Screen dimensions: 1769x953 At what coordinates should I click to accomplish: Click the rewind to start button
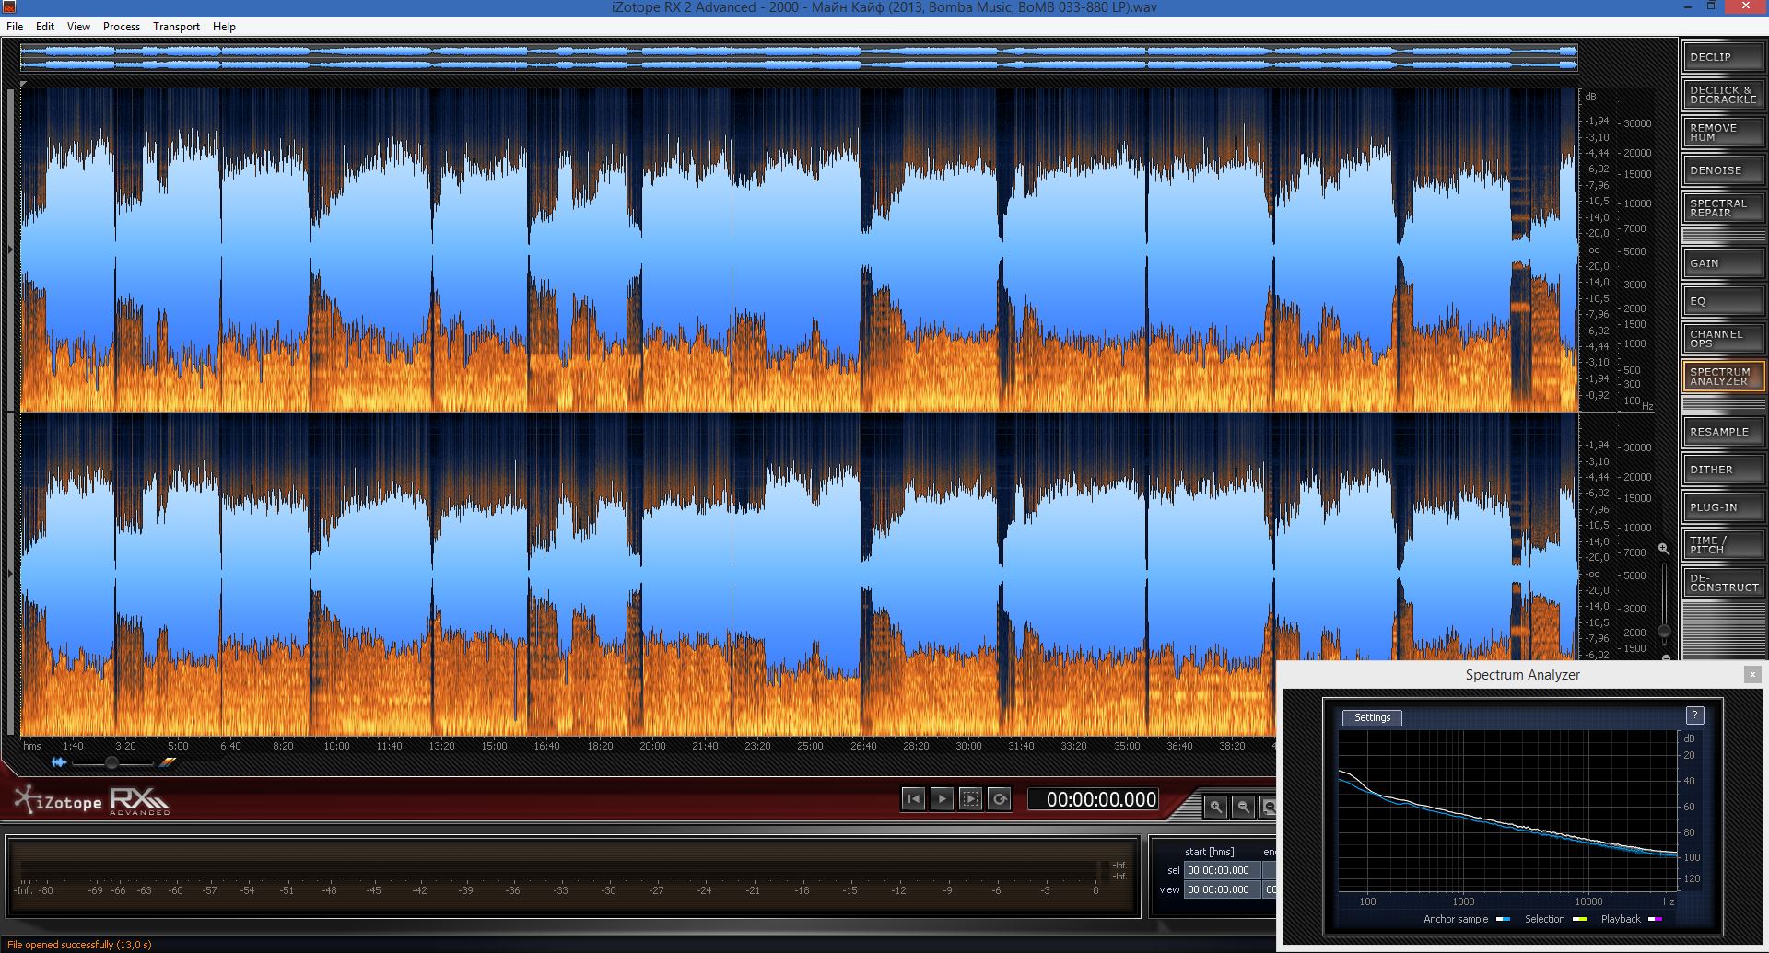tap(913, 799)
